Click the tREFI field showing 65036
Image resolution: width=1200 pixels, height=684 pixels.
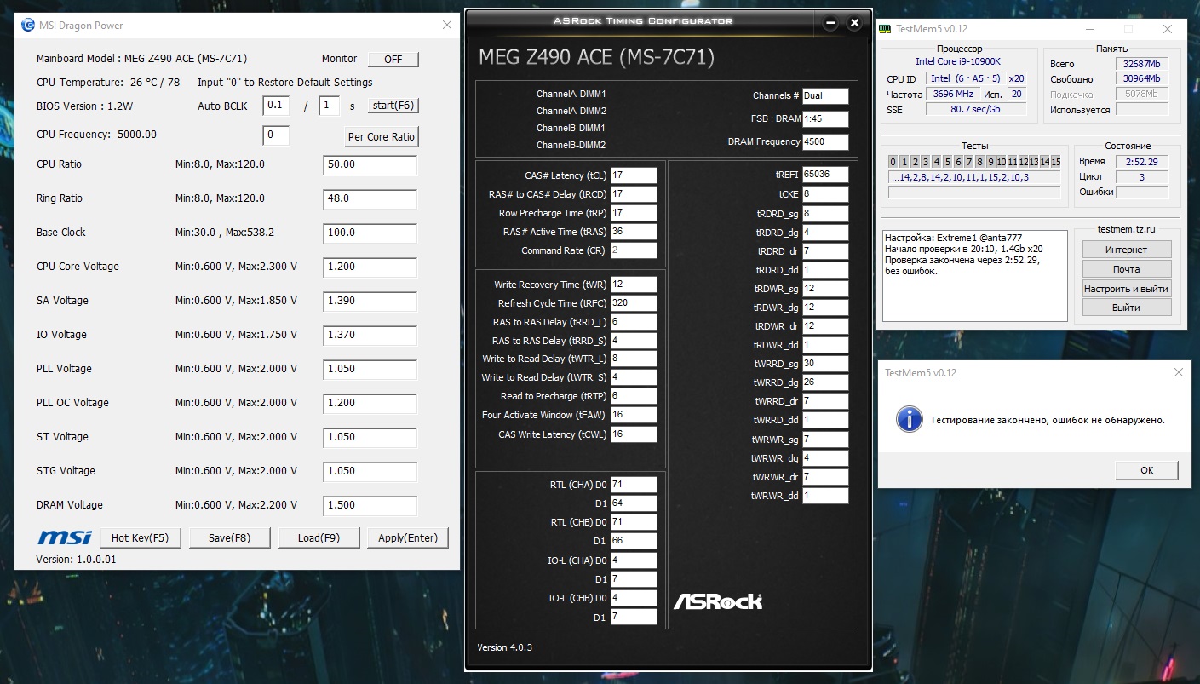pos(825,175)
